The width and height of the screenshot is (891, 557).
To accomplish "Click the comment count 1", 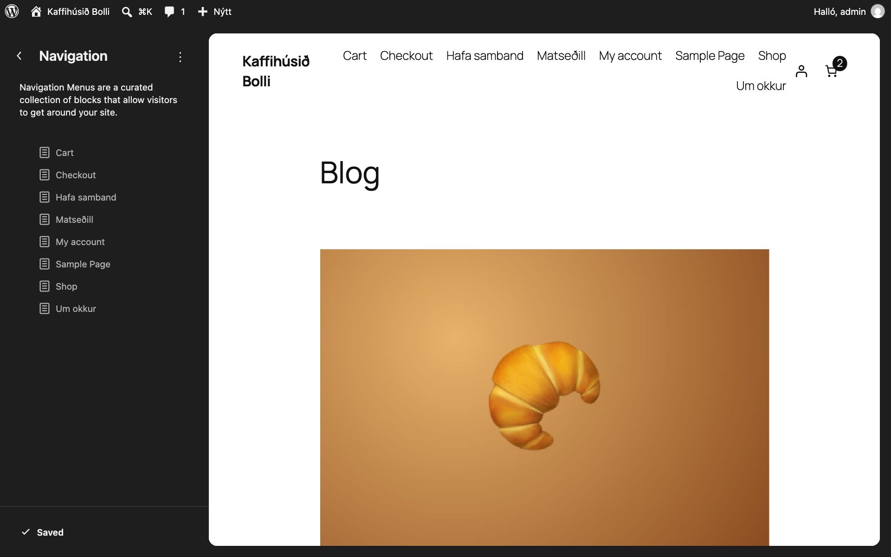I will [183, 12].
